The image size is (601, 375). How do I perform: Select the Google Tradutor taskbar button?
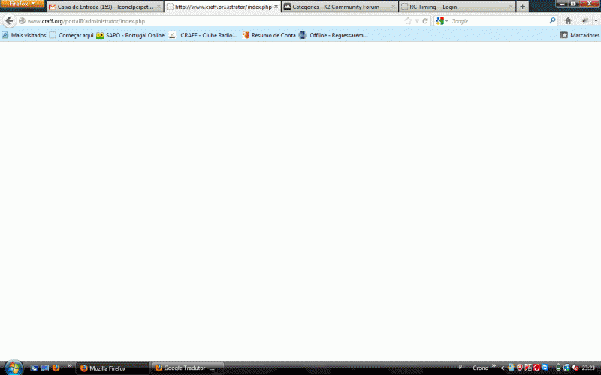[x=187, y=368]
